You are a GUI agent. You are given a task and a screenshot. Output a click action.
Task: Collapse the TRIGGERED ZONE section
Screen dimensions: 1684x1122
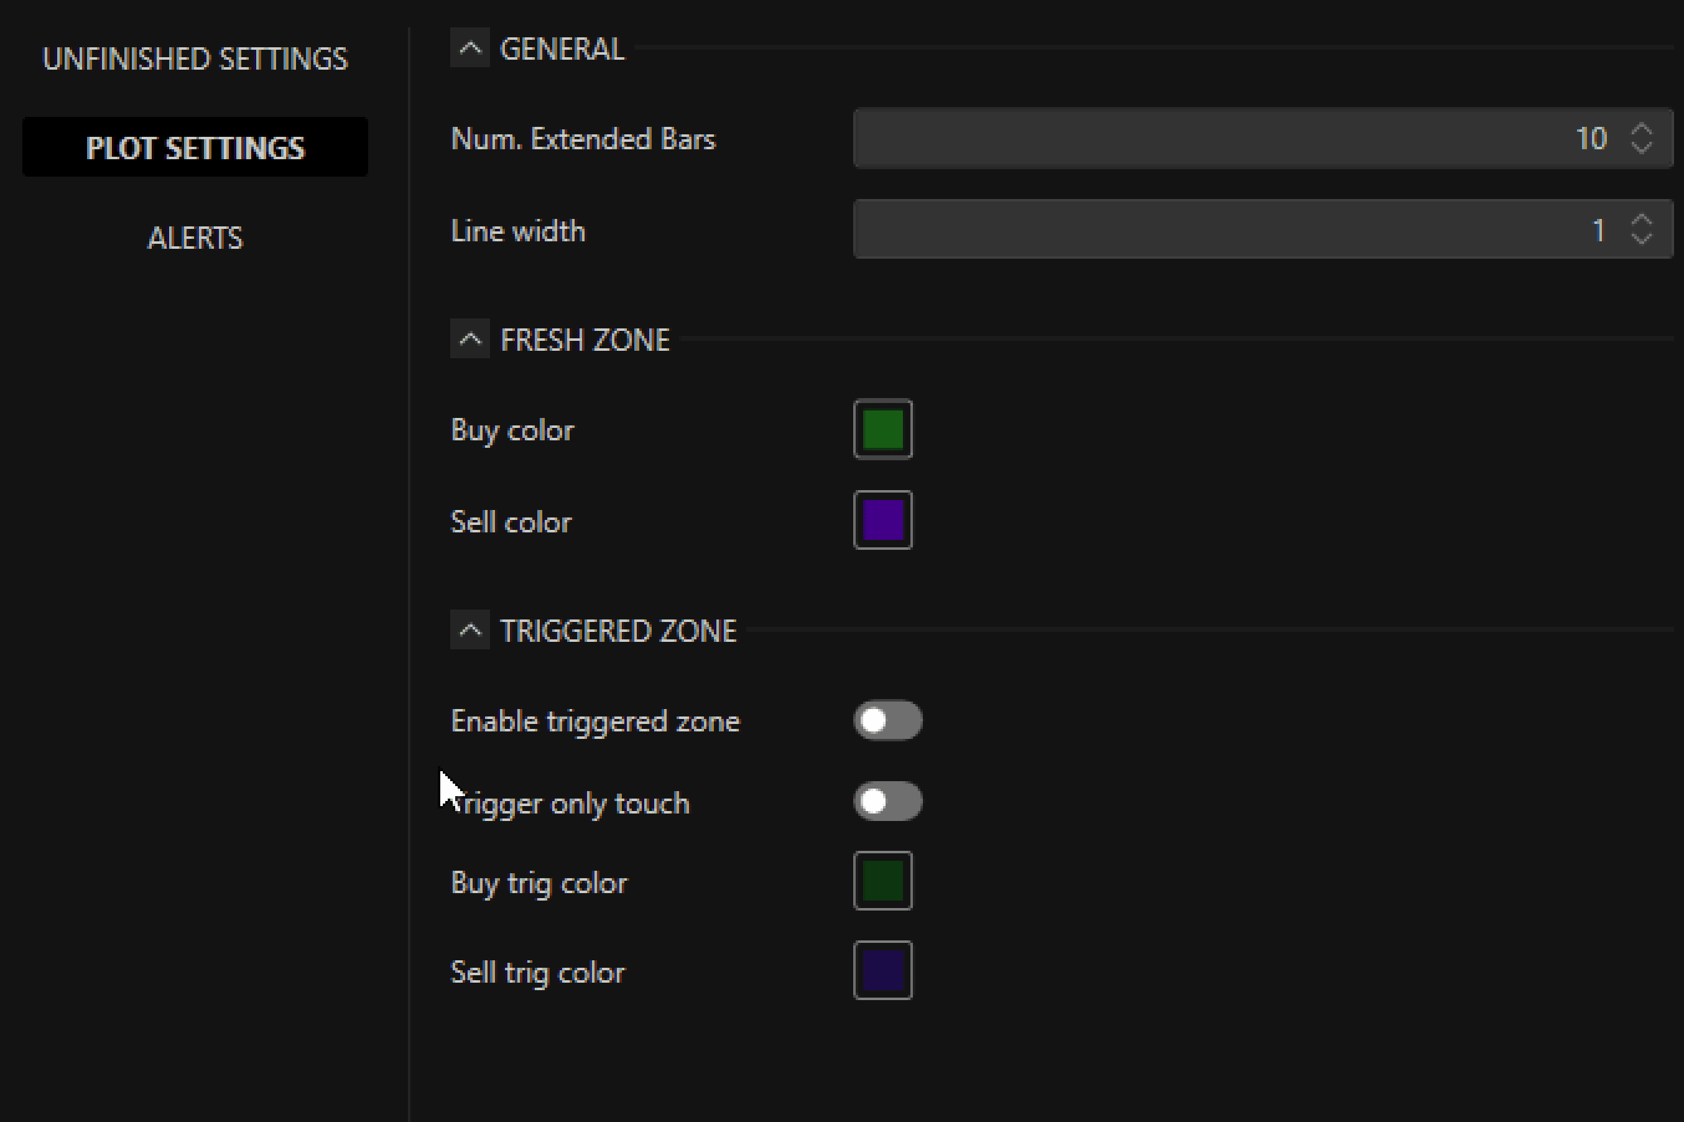tap(470, 629)
